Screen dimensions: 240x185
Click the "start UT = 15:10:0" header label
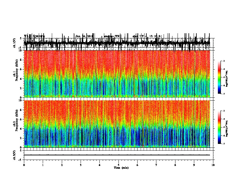(146, 36)
